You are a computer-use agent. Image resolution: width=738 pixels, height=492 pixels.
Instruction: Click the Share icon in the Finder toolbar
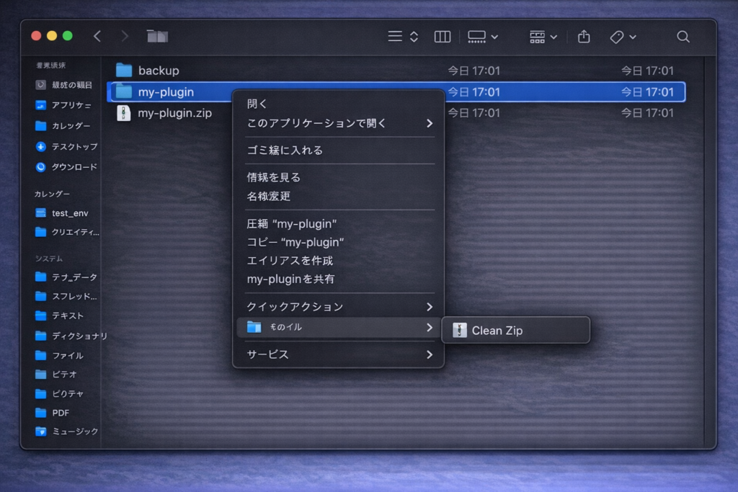point(583,36)
